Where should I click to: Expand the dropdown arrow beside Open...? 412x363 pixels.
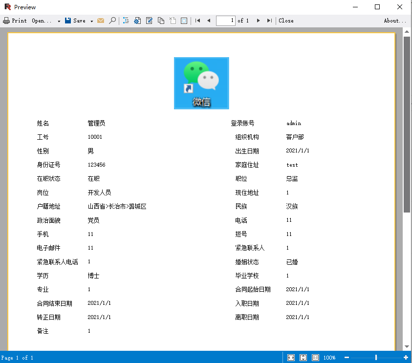click(59, 21)
